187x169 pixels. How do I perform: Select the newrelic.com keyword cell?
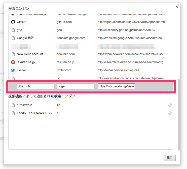[66, 54]
